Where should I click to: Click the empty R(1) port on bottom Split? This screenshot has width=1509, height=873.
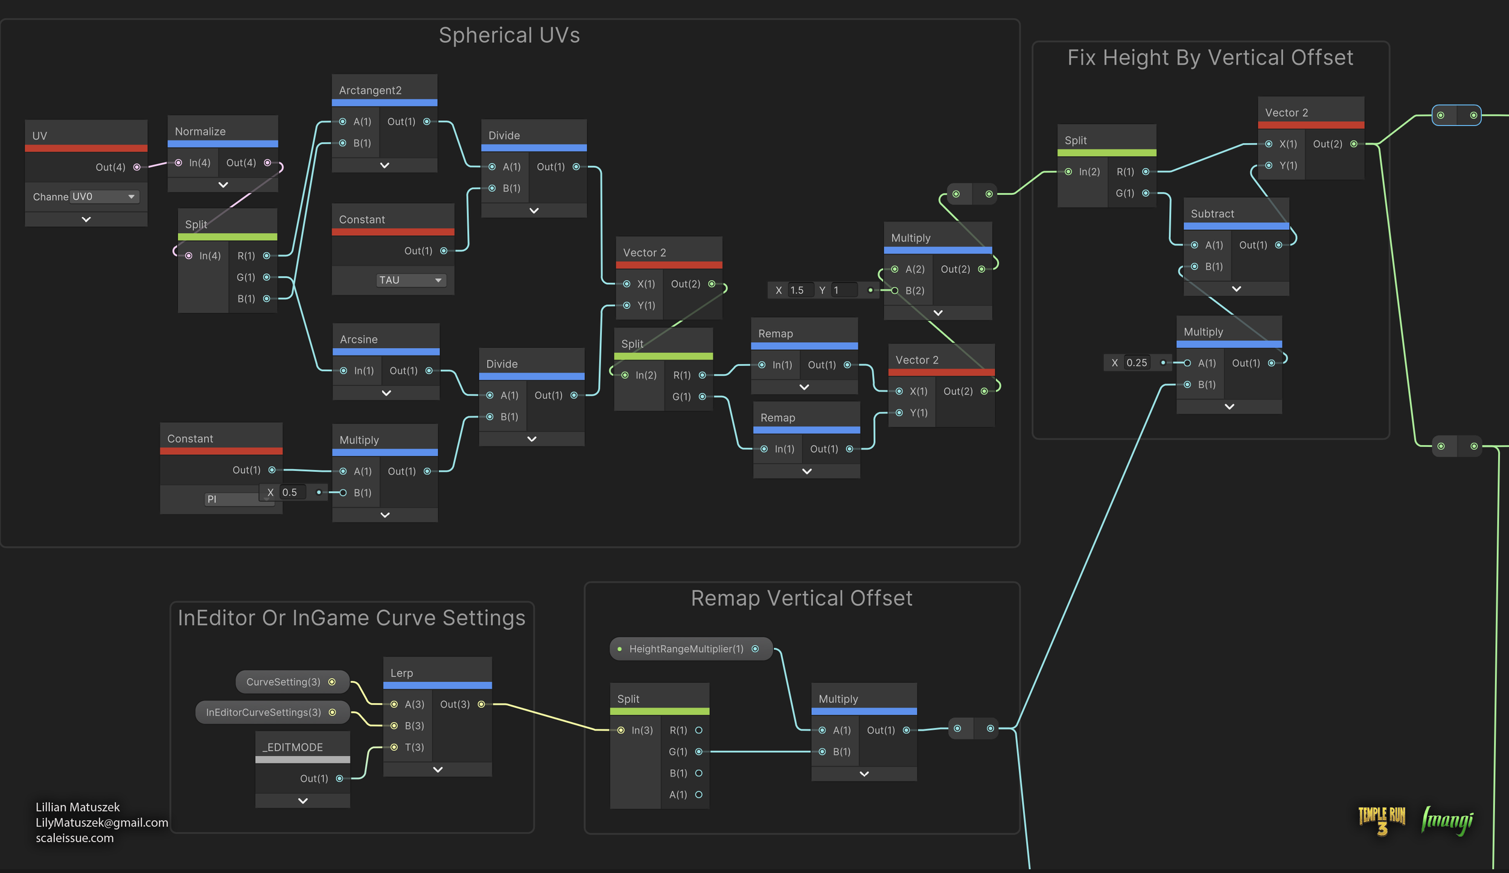point(699,731)
